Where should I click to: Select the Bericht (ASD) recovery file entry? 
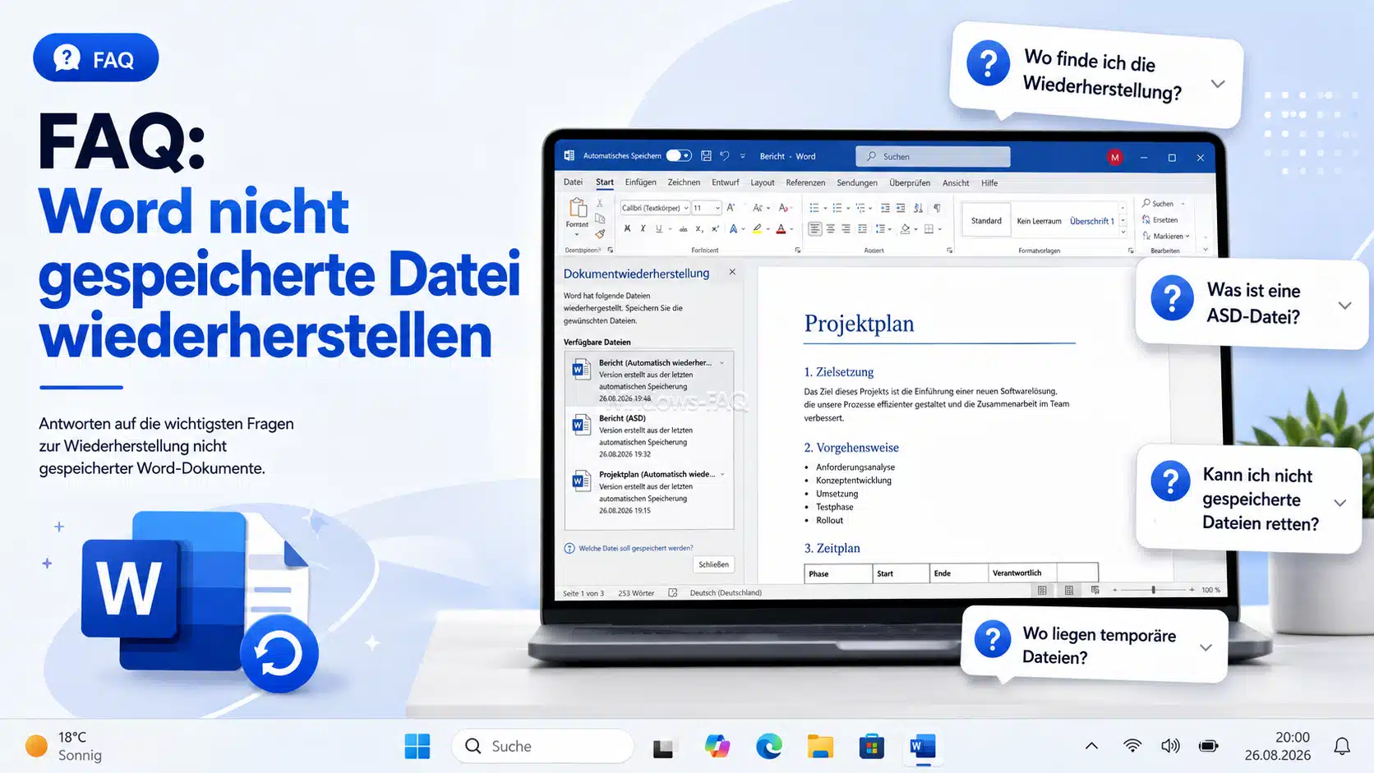tap(648, 435)
